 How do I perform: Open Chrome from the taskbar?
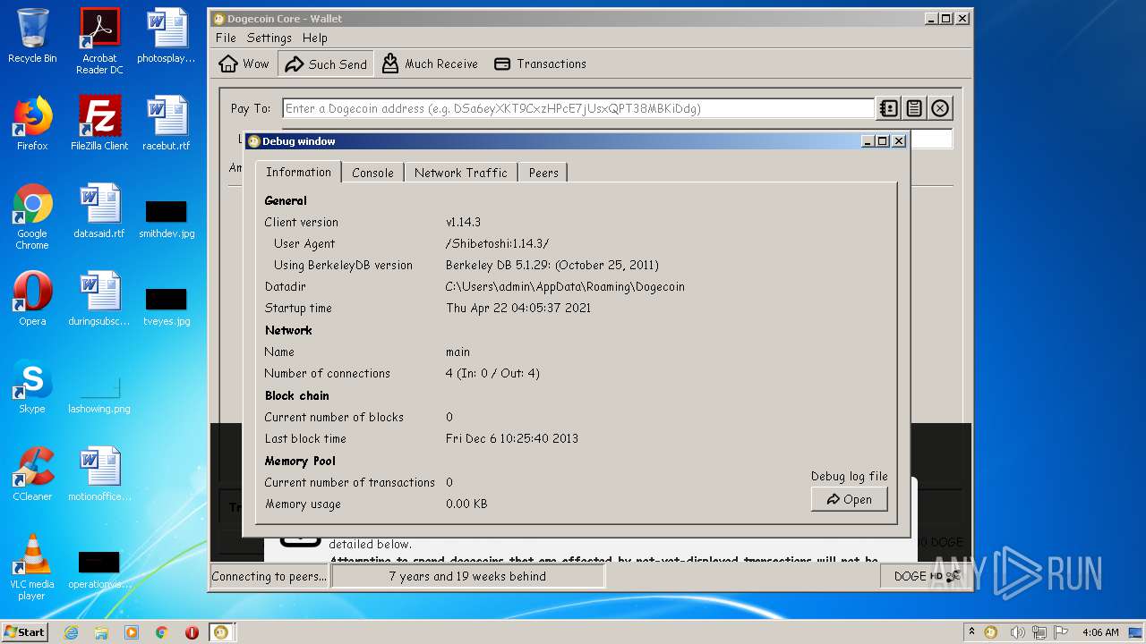click(x=162, y=632)
